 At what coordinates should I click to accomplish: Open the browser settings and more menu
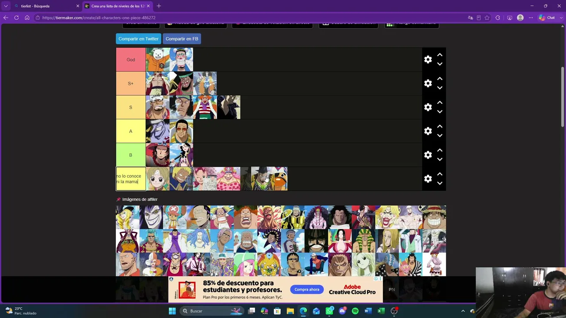tap(531, 18)
